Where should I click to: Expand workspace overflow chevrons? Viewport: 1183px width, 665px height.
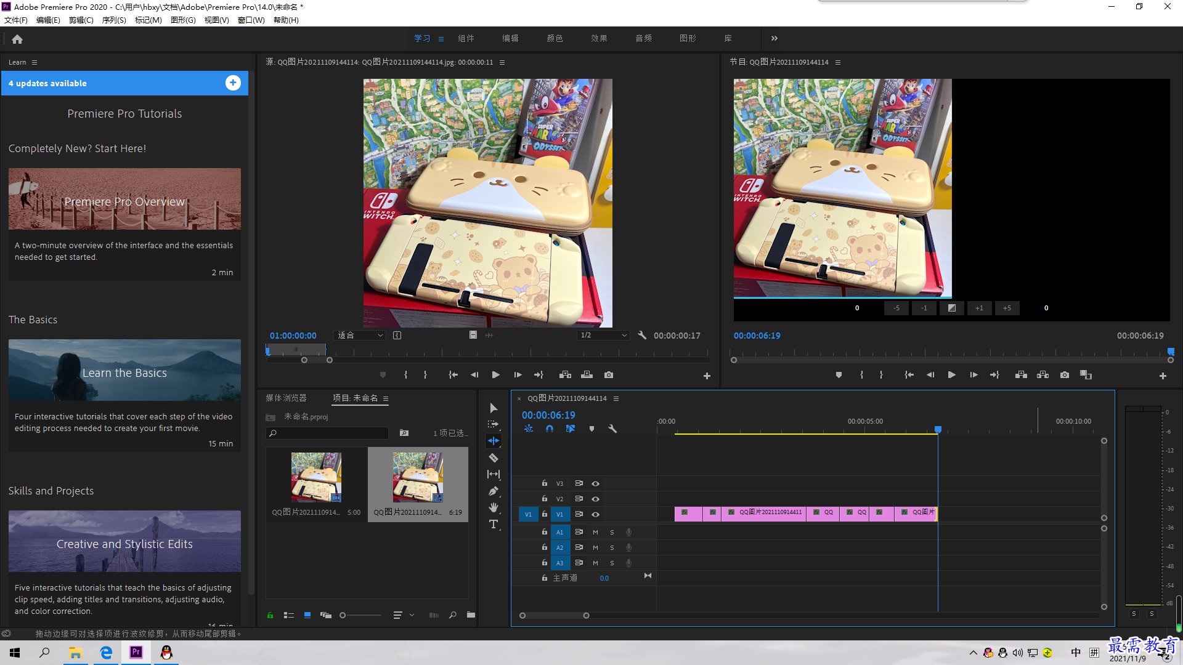(x=774, y=38)
